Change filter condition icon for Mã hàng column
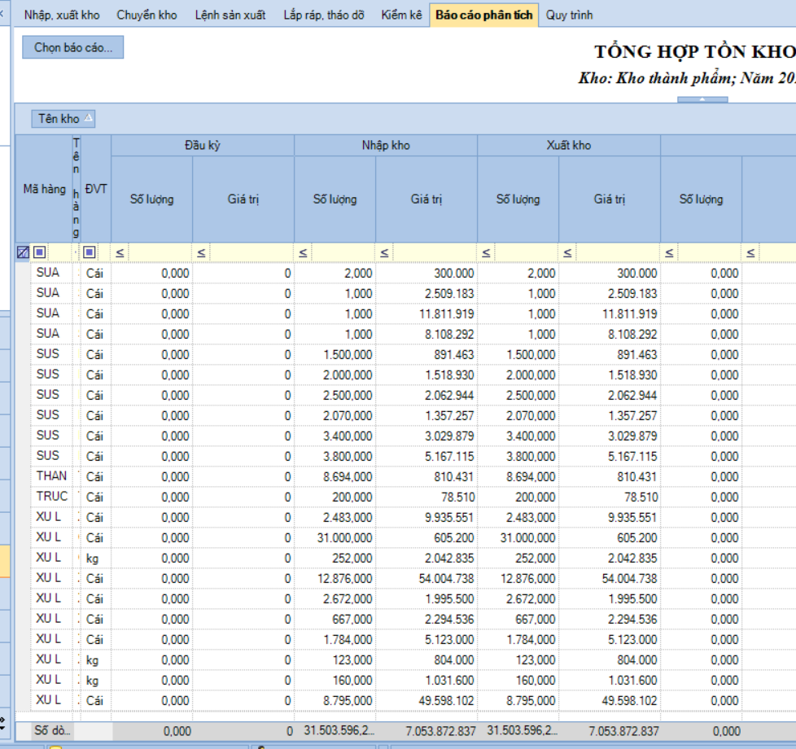 pyautogui.click(x=40, y=252)
